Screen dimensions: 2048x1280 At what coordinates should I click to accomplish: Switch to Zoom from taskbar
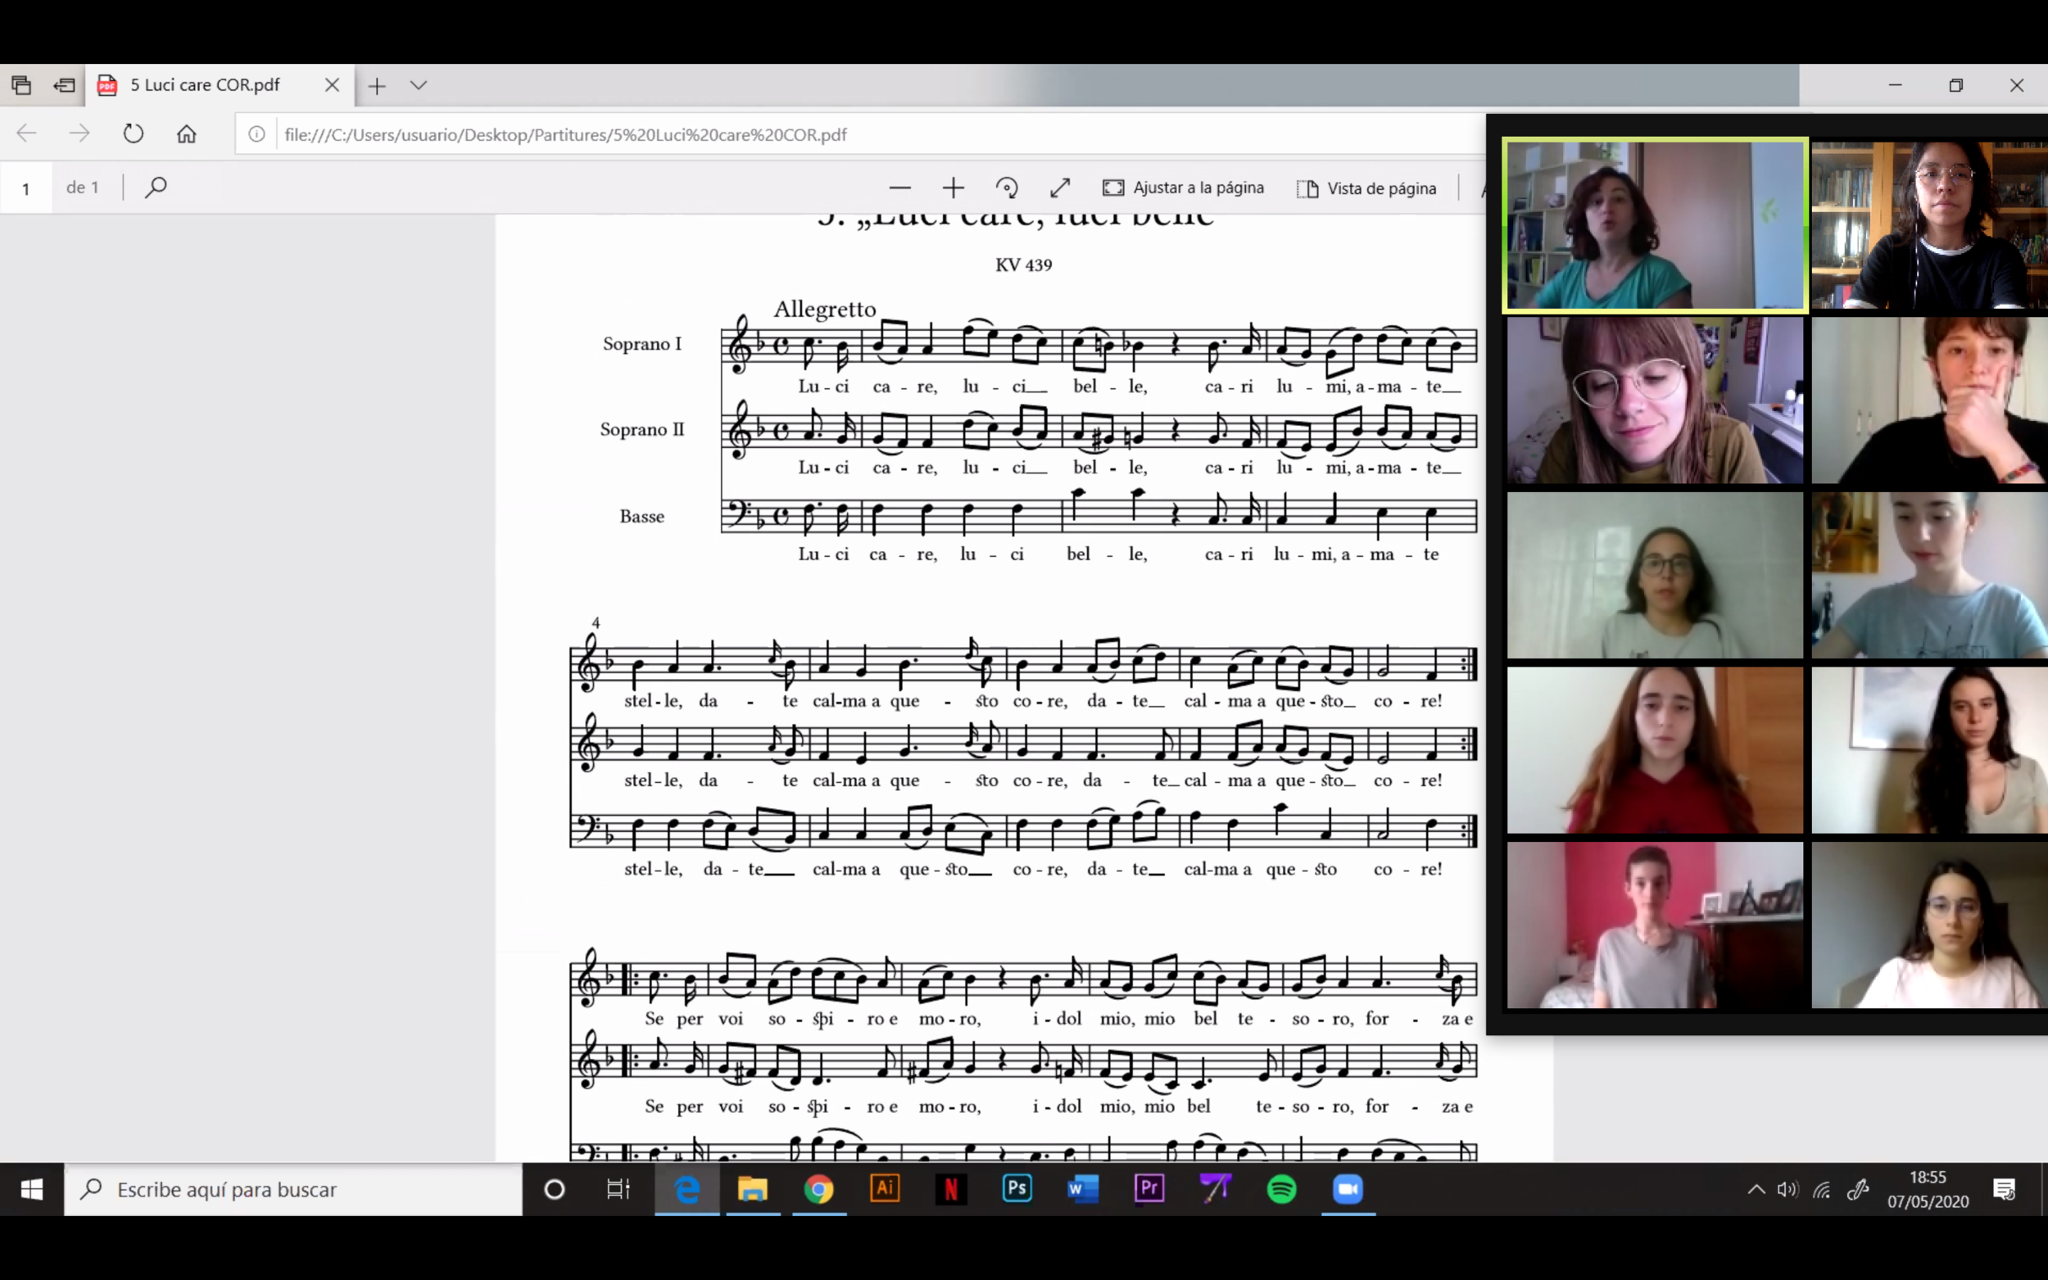point(1348,1189)
